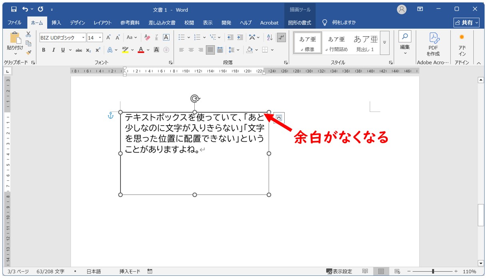Viewport: 487px width, 279px height.
Task: Select the 標準 style
Action: point(307,43)
